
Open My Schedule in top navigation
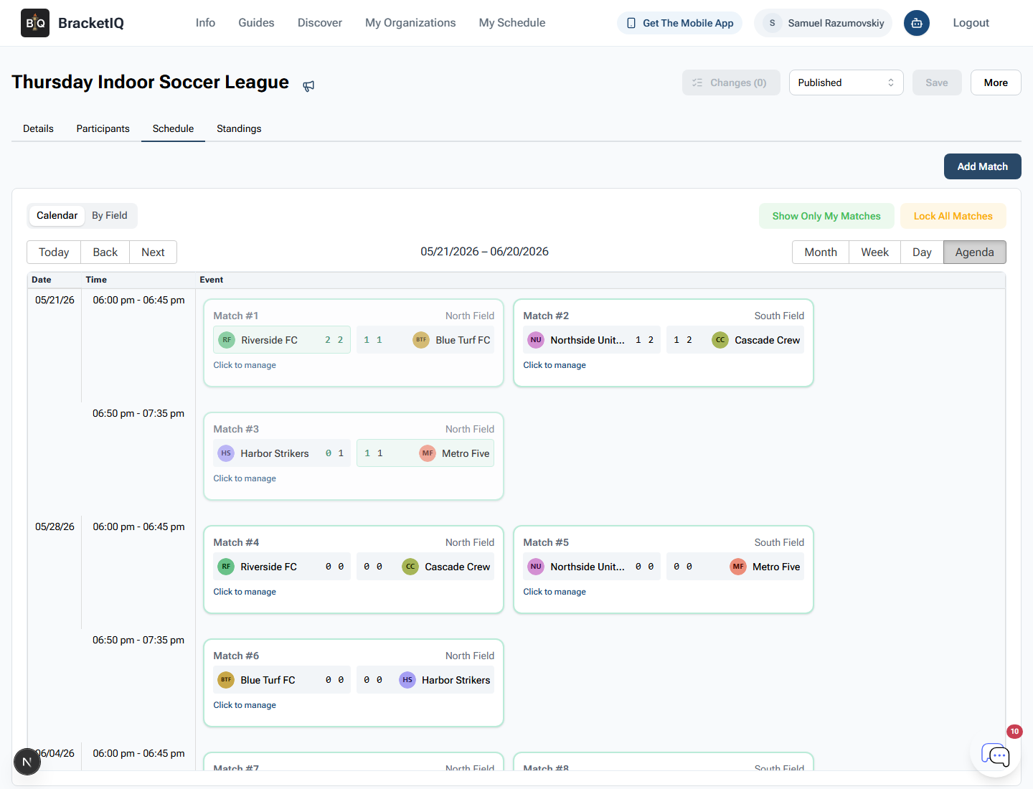(x=512, y=23)
